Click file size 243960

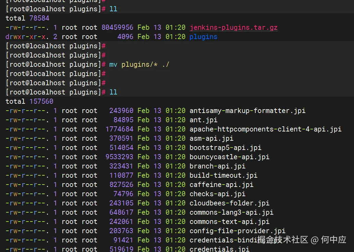coord(122,111)
